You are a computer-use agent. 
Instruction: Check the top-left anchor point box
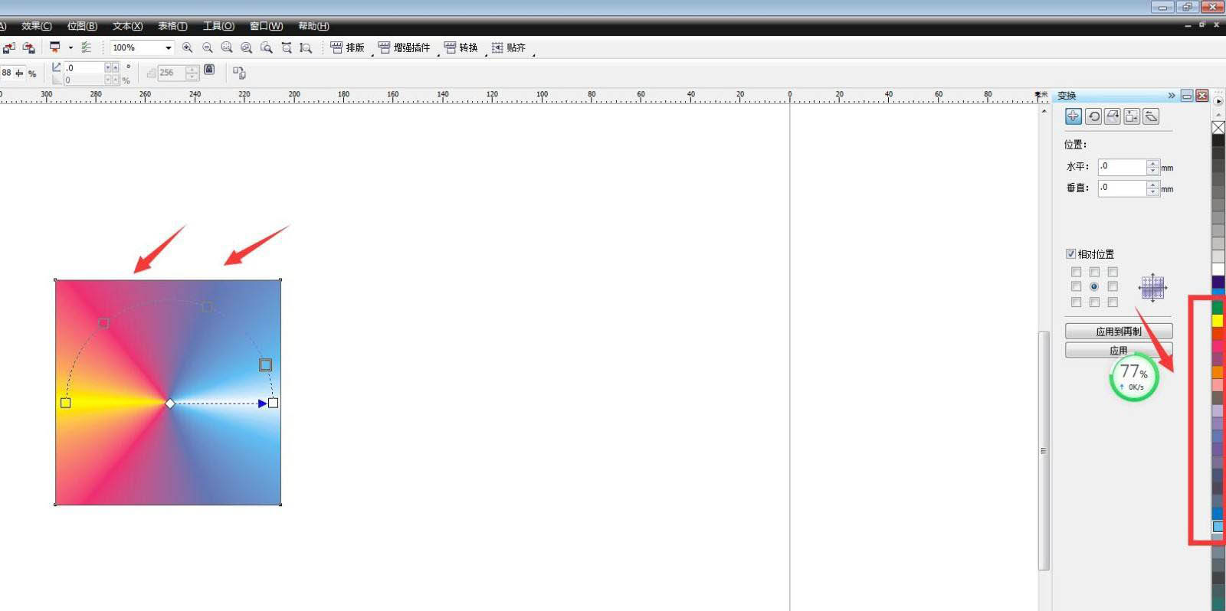tap(1076, 272)
